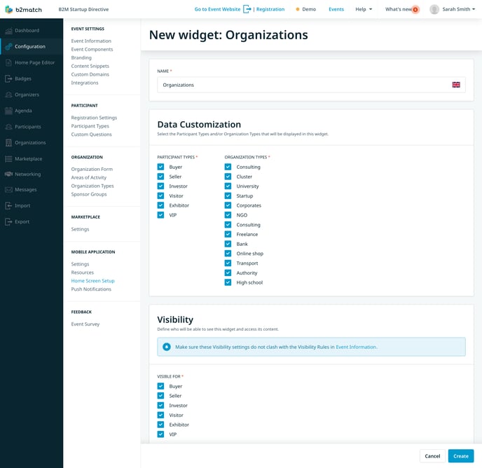482x468 pixels.
Task: Click the Create button
Action: pyautogui.click(x=460, y=455)
